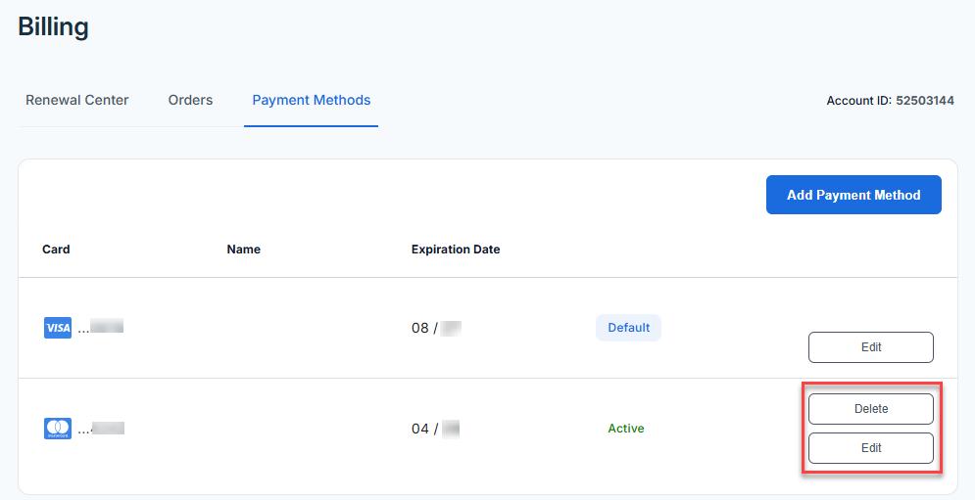
Task: Click the Billing page heading
Action: [x=54, y=26]
